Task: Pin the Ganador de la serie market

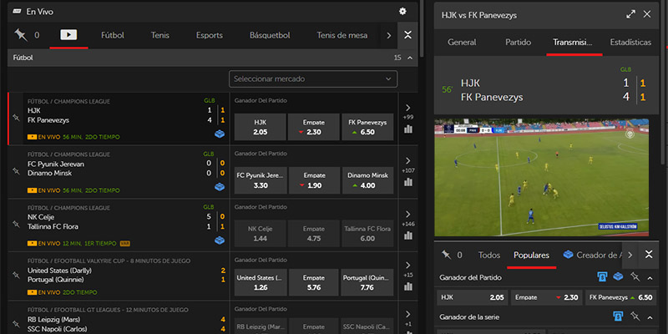Action: pyautogui.click(x=635, y=316)
